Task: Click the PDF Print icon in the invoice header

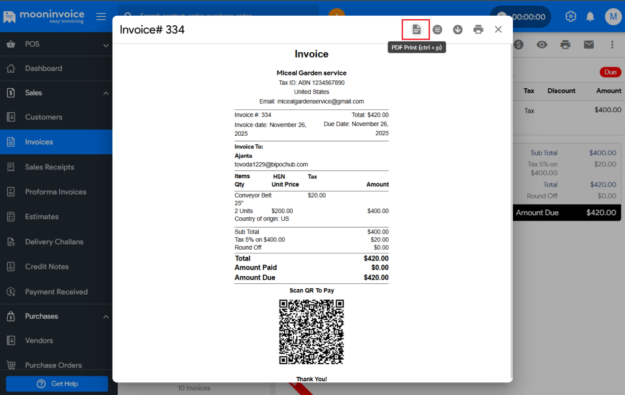Action: coord(416,29)
